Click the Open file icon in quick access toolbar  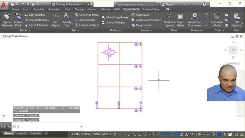coord(18,4)
